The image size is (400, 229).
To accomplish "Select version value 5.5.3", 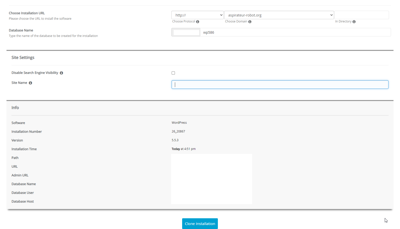I will [175, 140].
